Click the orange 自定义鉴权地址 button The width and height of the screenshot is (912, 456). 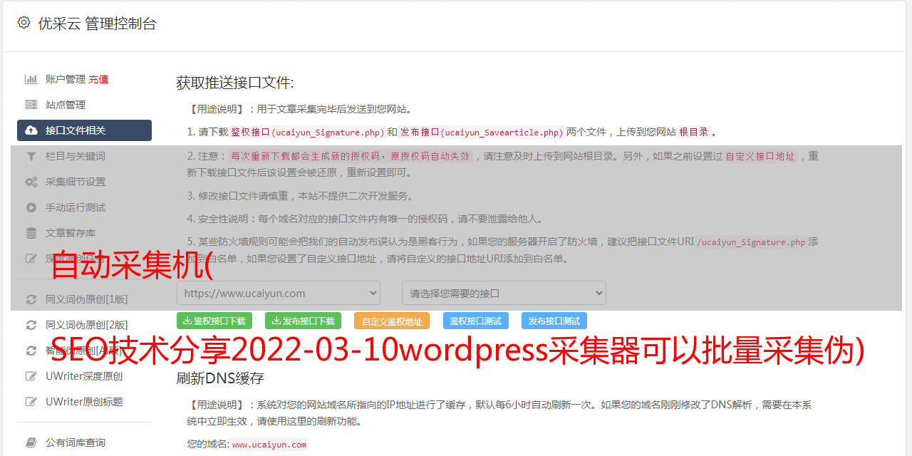(x=392, y=321)
